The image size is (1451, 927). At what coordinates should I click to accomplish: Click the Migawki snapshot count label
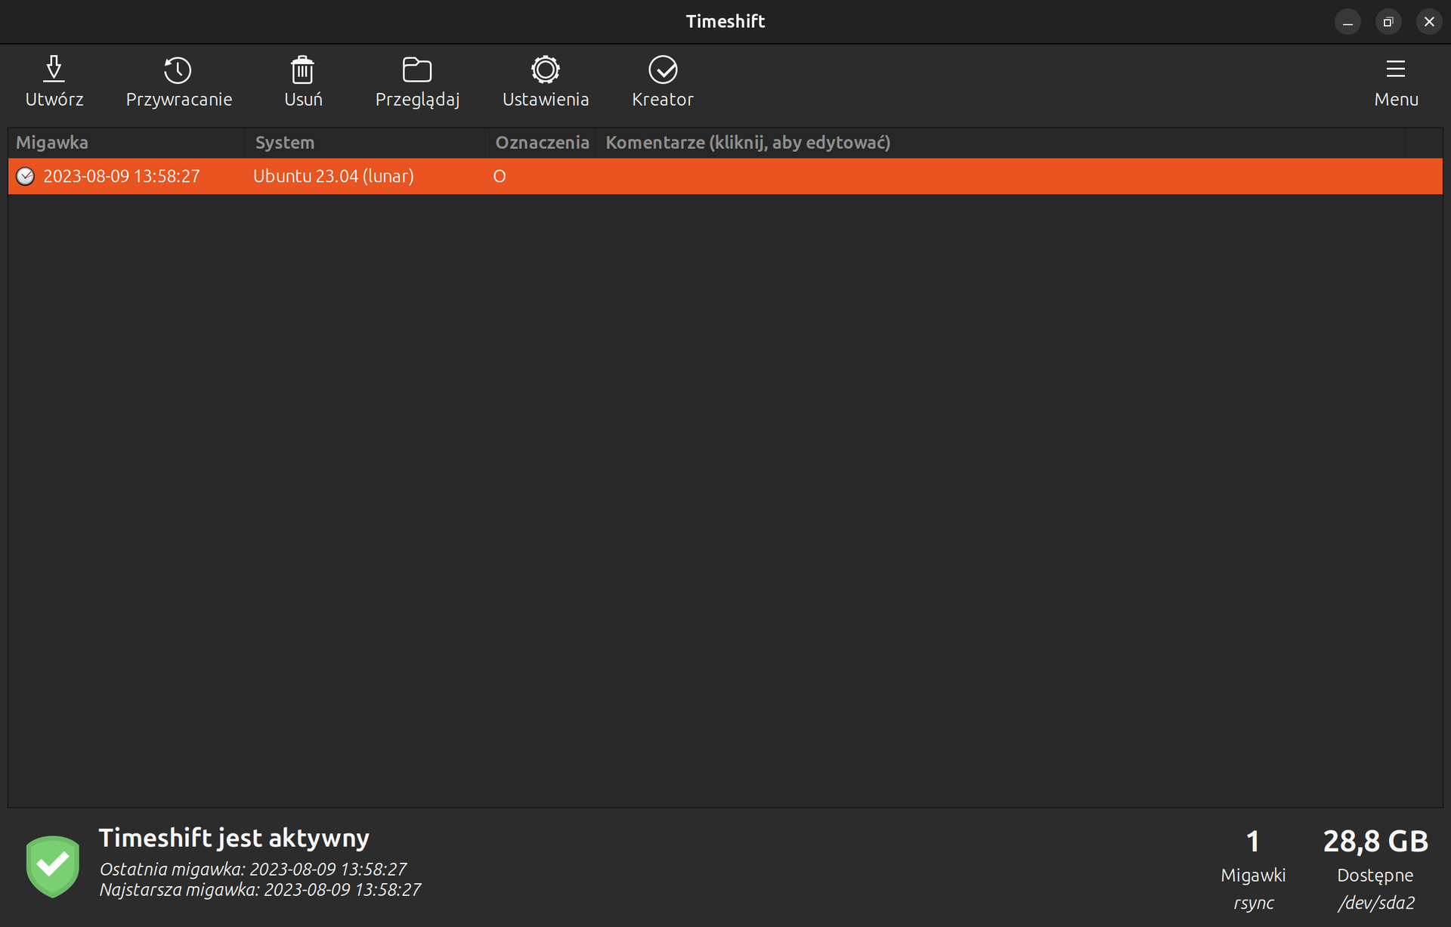point(1252,875)
